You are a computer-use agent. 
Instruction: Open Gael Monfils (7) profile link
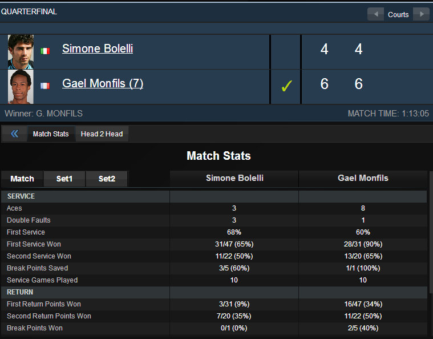(x=103, y=83)
